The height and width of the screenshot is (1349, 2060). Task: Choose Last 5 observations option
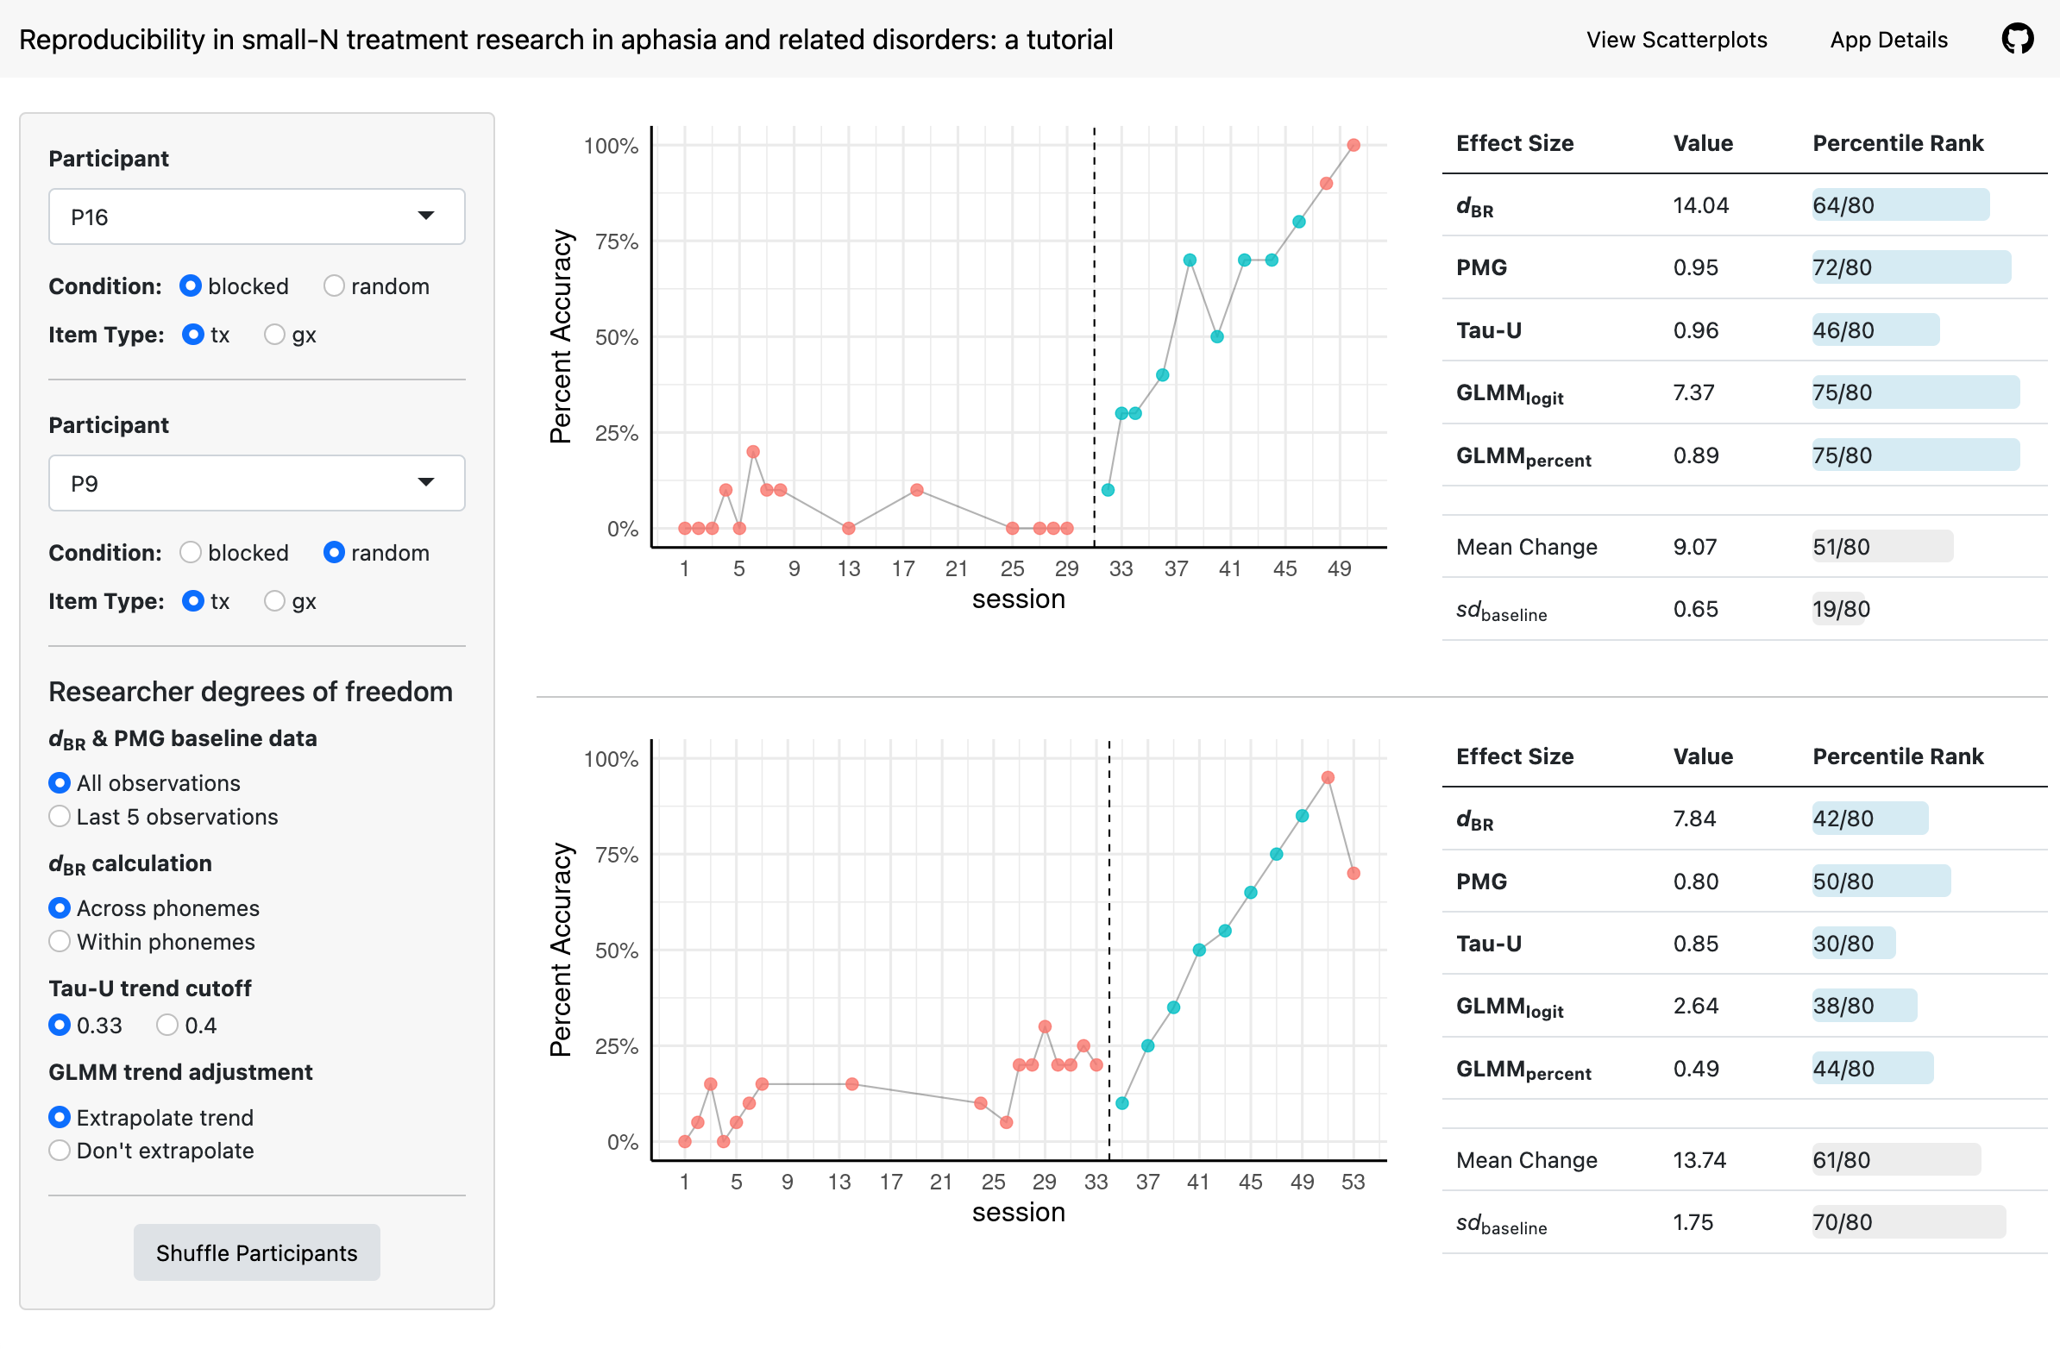coord(60,817)
